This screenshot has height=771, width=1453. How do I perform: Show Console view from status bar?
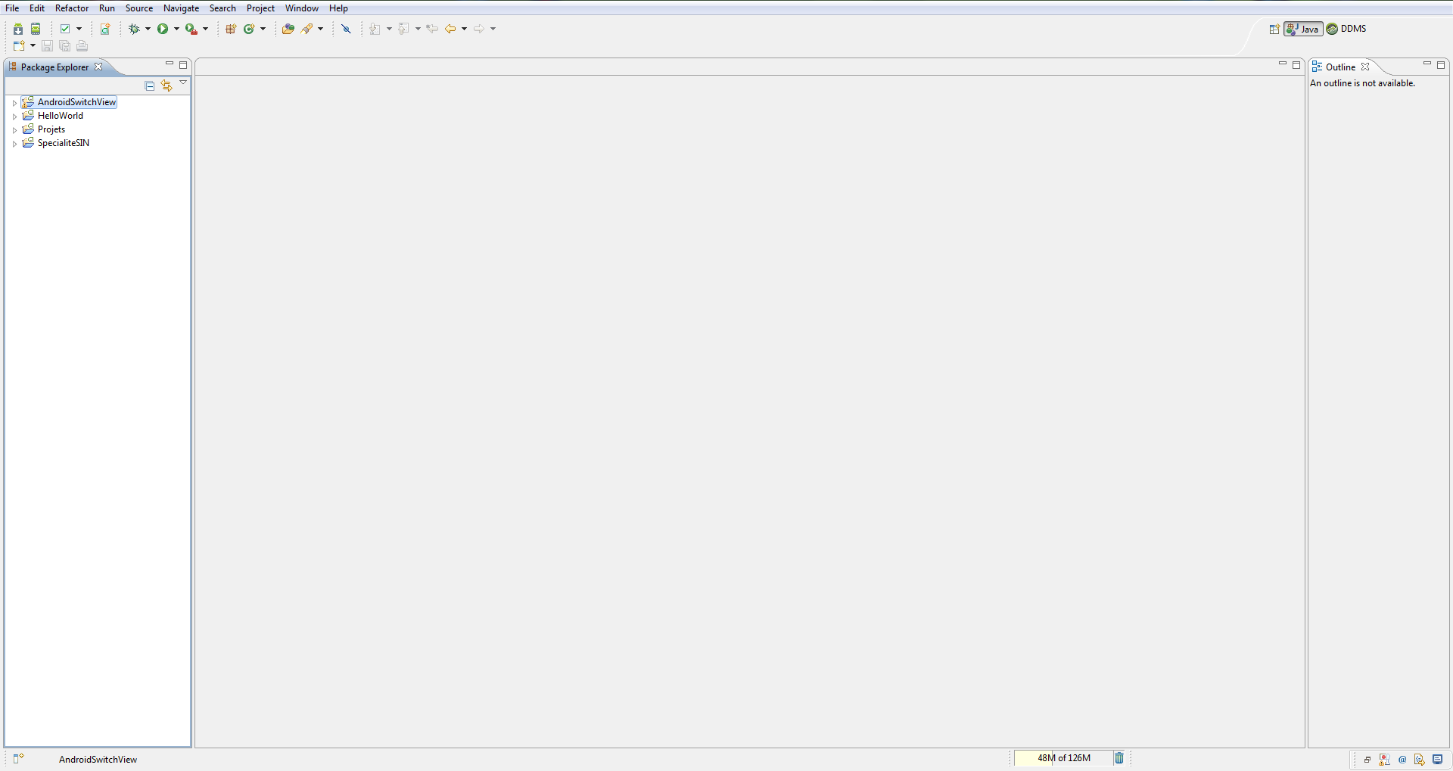pyautogui.click(x=1438, y=760)
